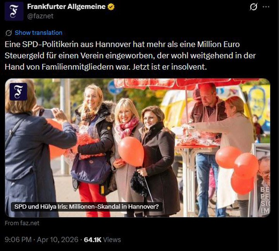Click the red balloon held in photo
Screen dimensions: 279x251
point(131,152)
